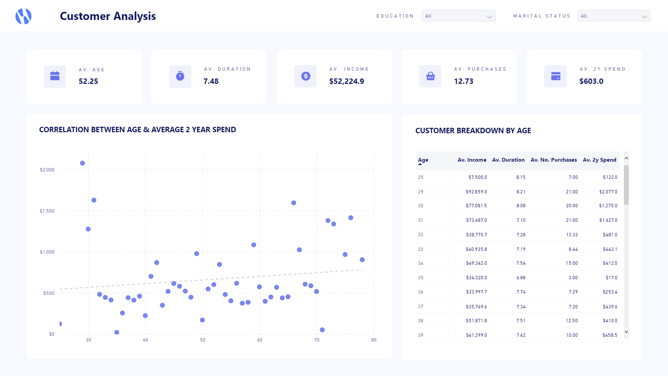
Task: Click the credit card icon beside Av. 2Y Spend
Action: point(555,76)
